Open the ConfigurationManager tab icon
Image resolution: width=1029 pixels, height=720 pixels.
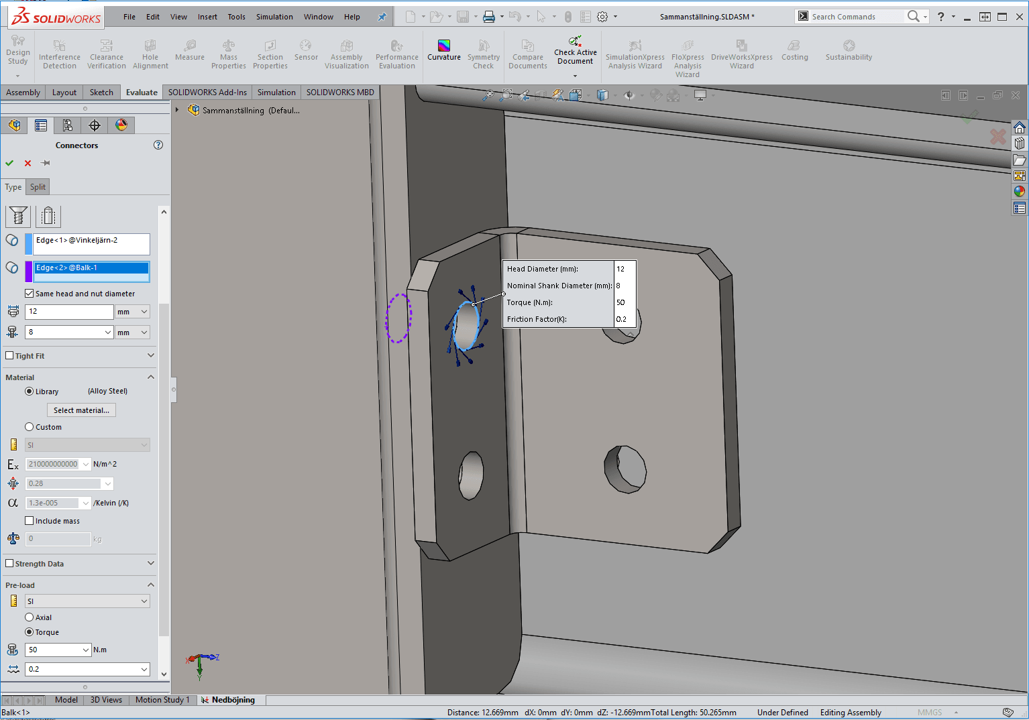pos(68,125)
